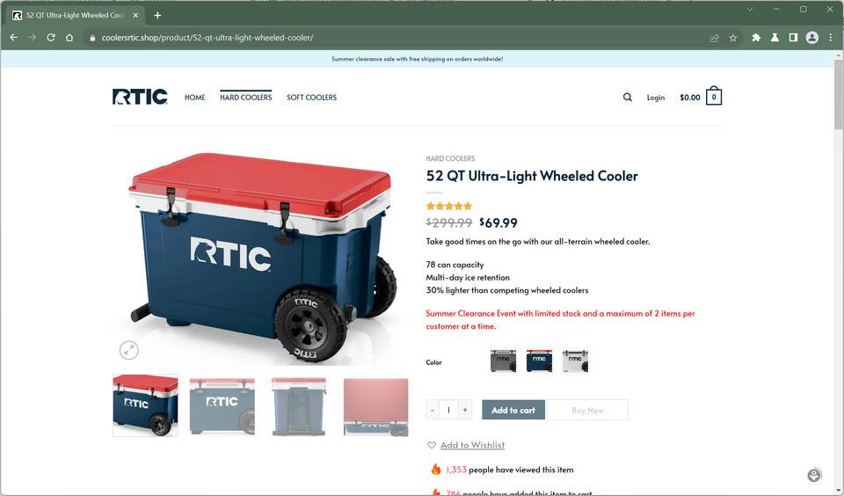Select the white cooler color swatch

click(x=575, y=361)
